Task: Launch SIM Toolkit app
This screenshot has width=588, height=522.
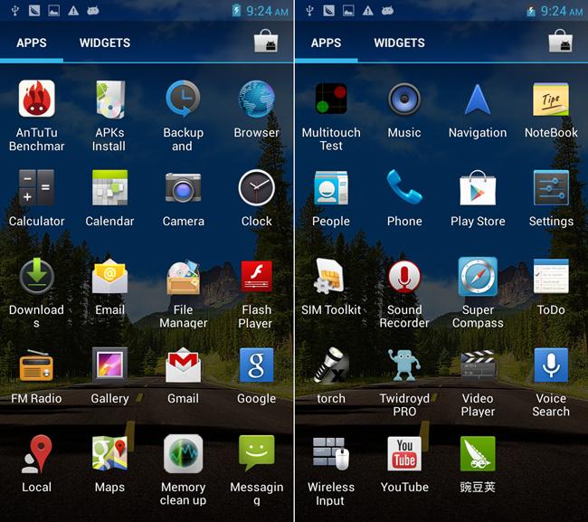Action: pos(330,276)
